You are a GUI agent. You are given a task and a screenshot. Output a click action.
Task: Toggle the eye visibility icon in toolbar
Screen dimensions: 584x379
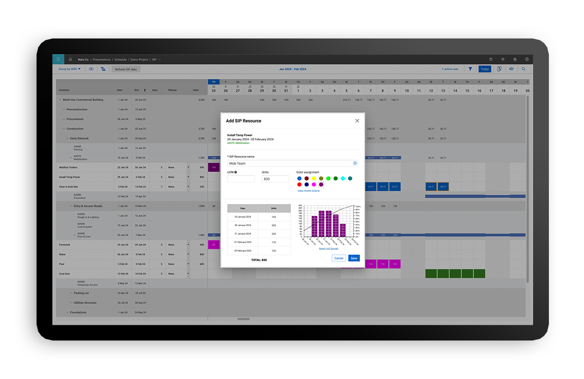click(91, 69)
